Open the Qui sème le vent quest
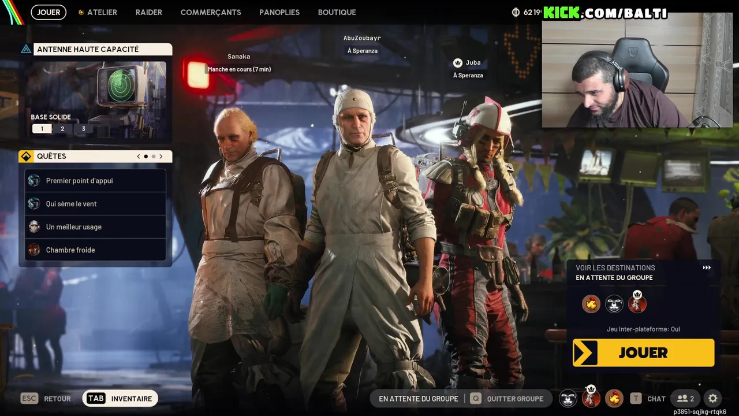 [95, 203]
